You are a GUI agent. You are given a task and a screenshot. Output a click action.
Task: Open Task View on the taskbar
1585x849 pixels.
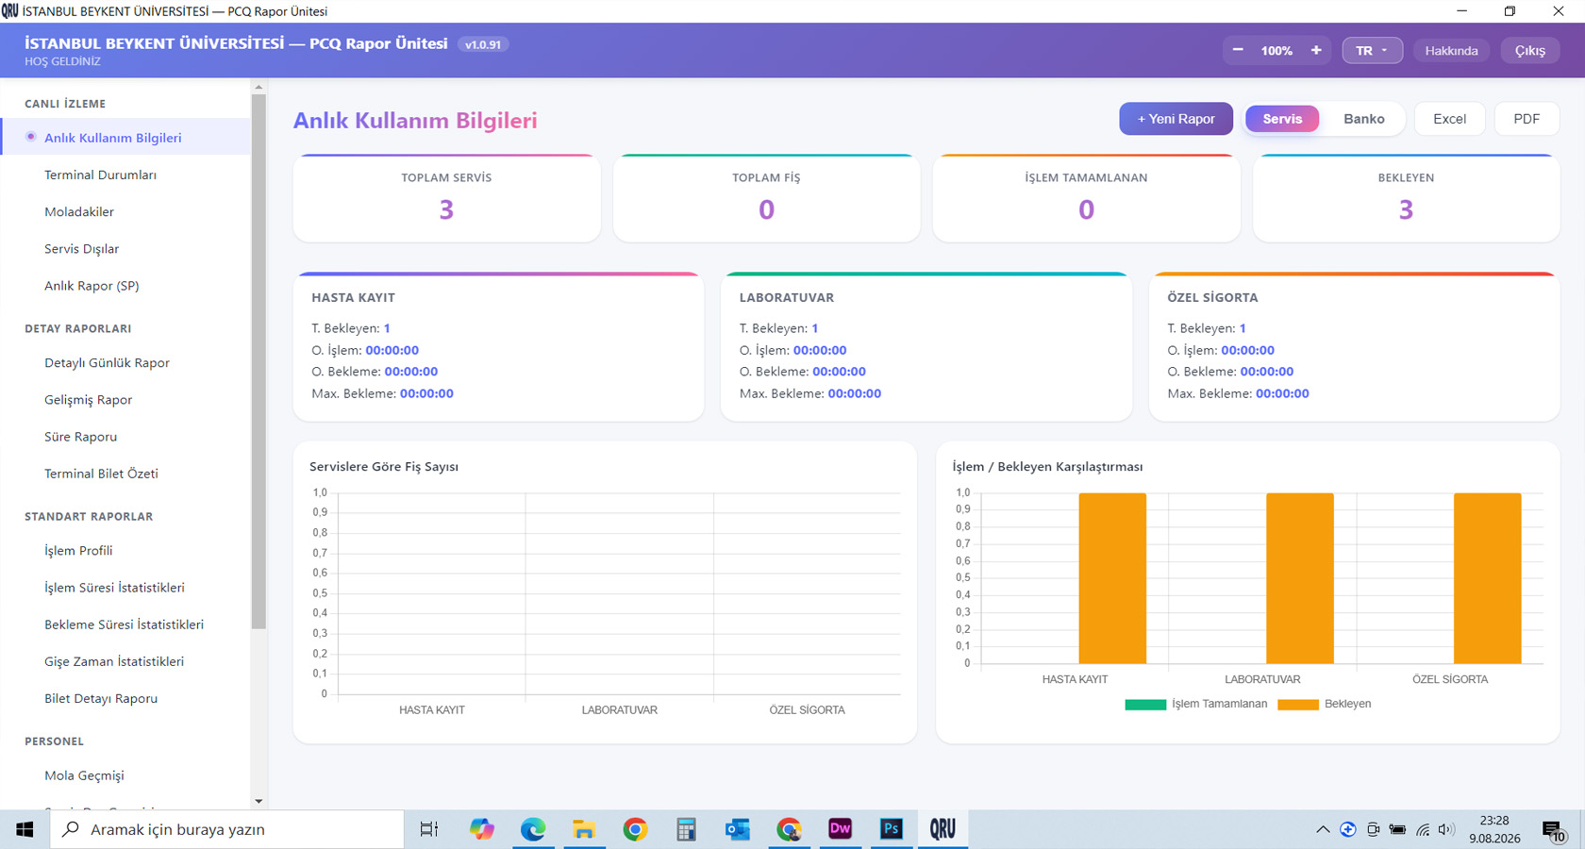coord(428,829)
